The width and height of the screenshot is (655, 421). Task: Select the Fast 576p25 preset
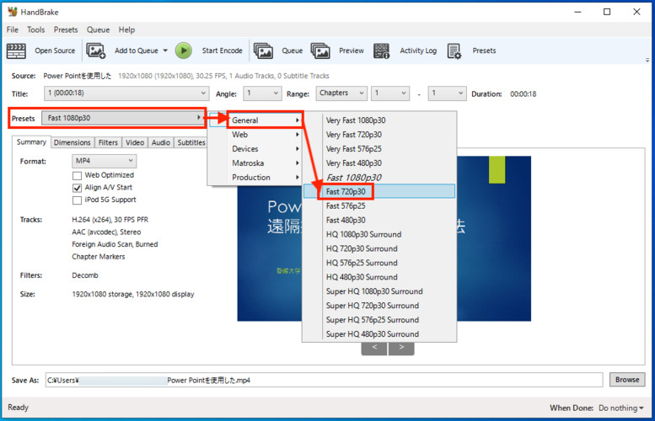[x=379, y=205]
